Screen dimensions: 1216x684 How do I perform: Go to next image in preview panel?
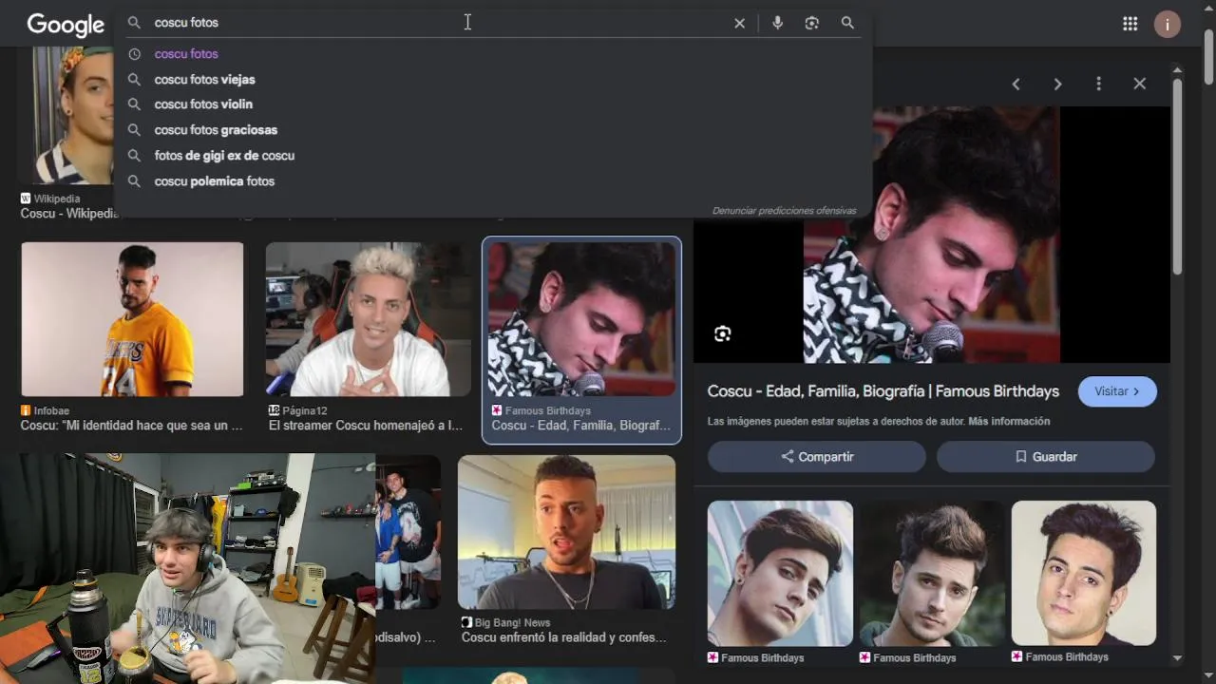click(1057, 84)
